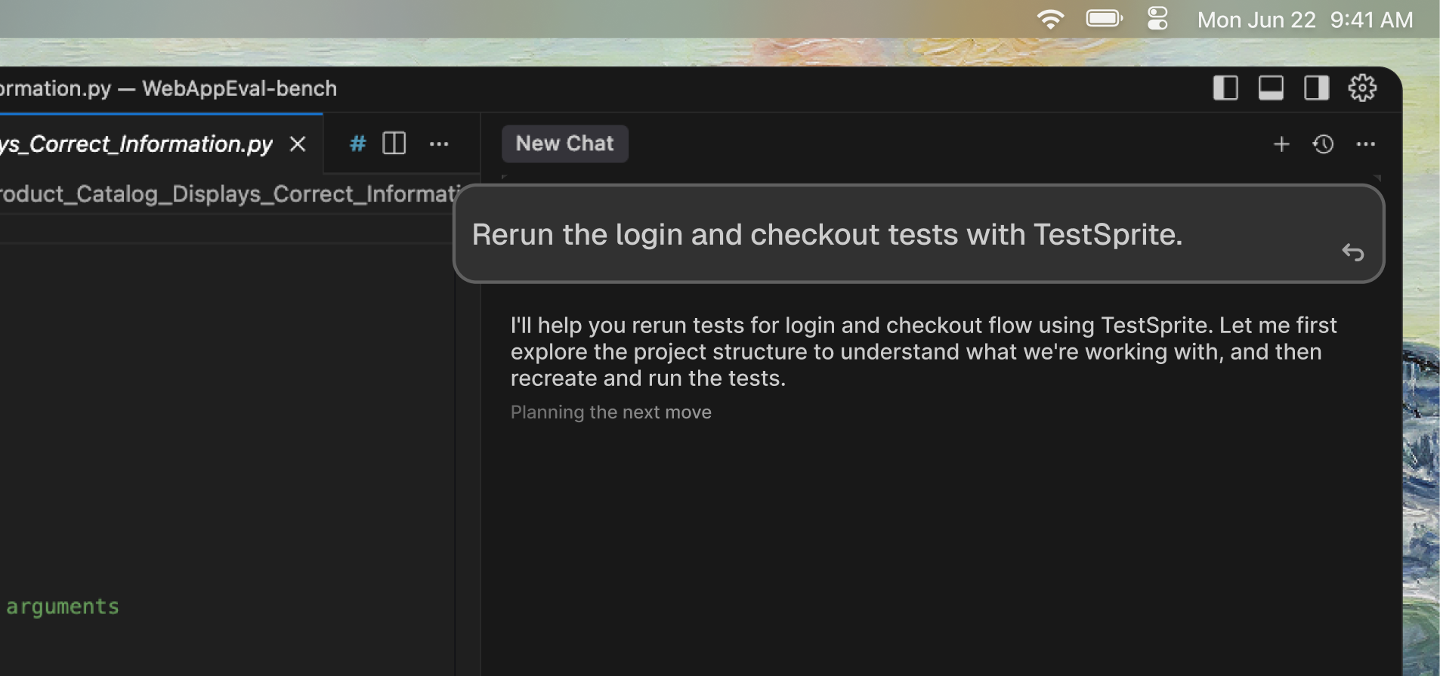Start a new chat with the plus icon

coord(1281,144)
